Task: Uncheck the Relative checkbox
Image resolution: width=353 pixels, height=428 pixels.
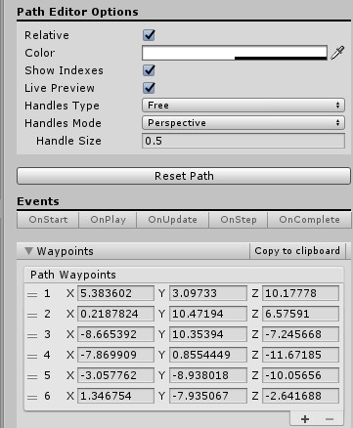Action: pyautogui.click(x=149, y=35)
